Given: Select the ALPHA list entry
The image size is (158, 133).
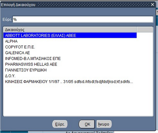Looking at the screenshot, I should click(70, 41).
